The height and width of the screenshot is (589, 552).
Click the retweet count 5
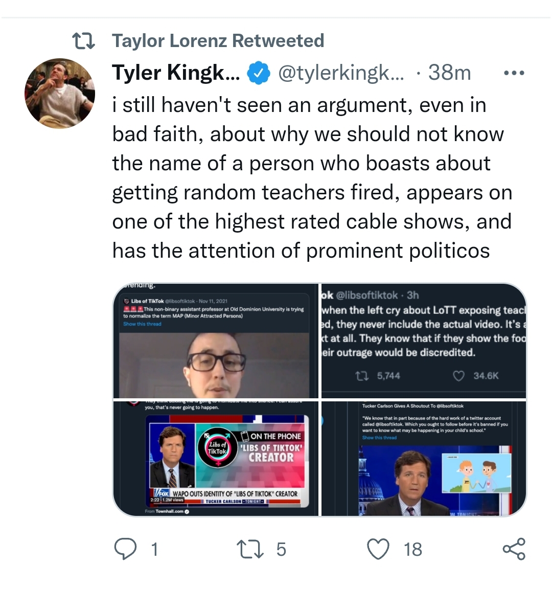click(281, 550)
